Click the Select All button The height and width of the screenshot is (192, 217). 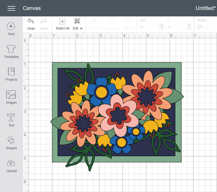point(62,22)
